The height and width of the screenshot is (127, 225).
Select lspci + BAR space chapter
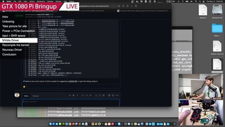pyautogui.click(x=14, y=36)
